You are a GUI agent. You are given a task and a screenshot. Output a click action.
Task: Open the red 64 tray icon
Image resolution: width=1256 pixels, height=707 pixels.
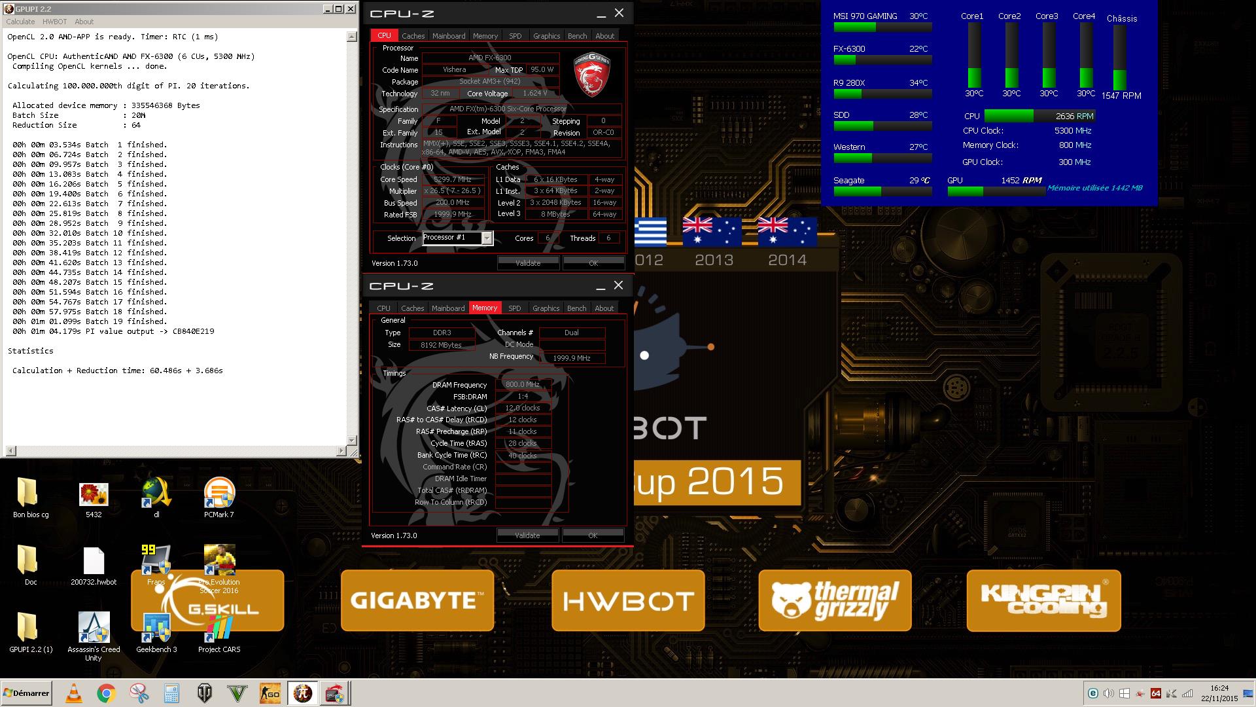pos(1156,693)
